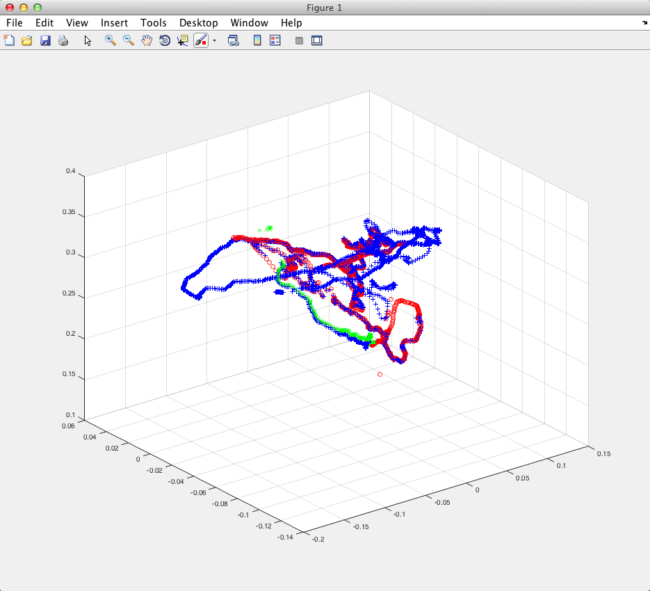Click the z-axis tick label 0.15
Screen dimensions: 650x591
click(x=69, y=374)
